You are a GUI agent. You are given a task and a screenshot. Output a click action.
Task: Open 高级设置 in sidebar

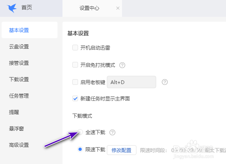(x=19, y=145)
